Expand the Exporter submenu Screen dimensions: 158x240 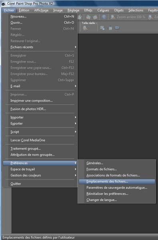pos(40,123)
